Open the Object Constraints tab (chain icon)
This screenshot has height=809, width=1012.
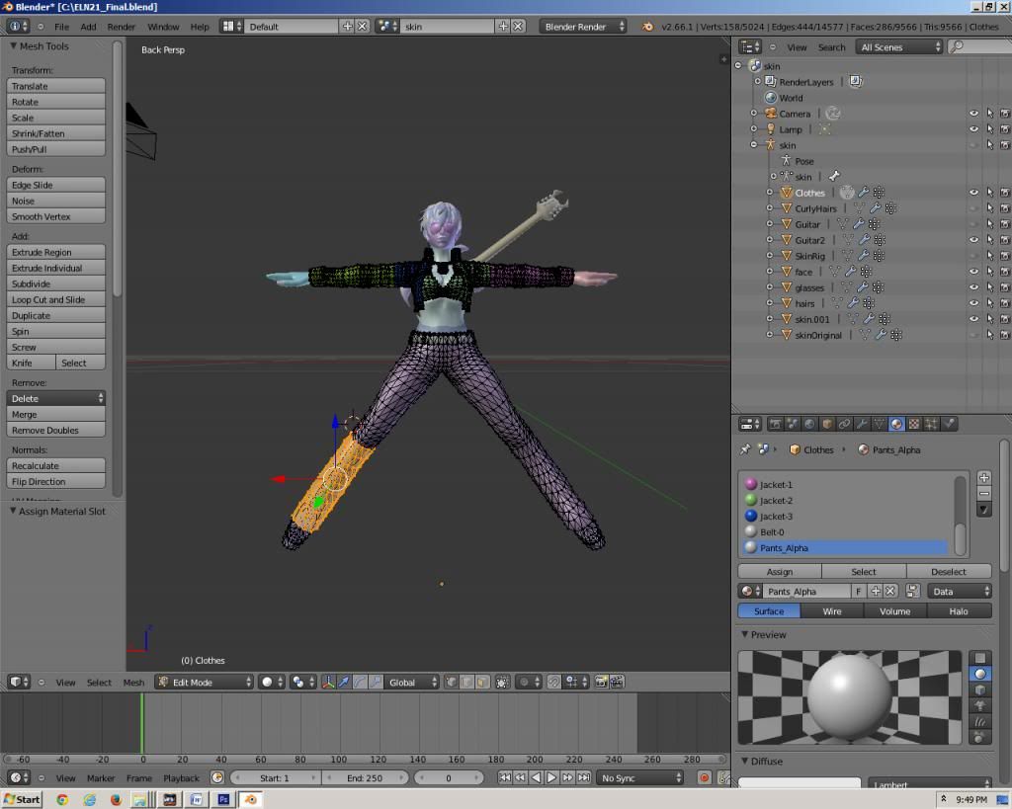tap(844, 424)
